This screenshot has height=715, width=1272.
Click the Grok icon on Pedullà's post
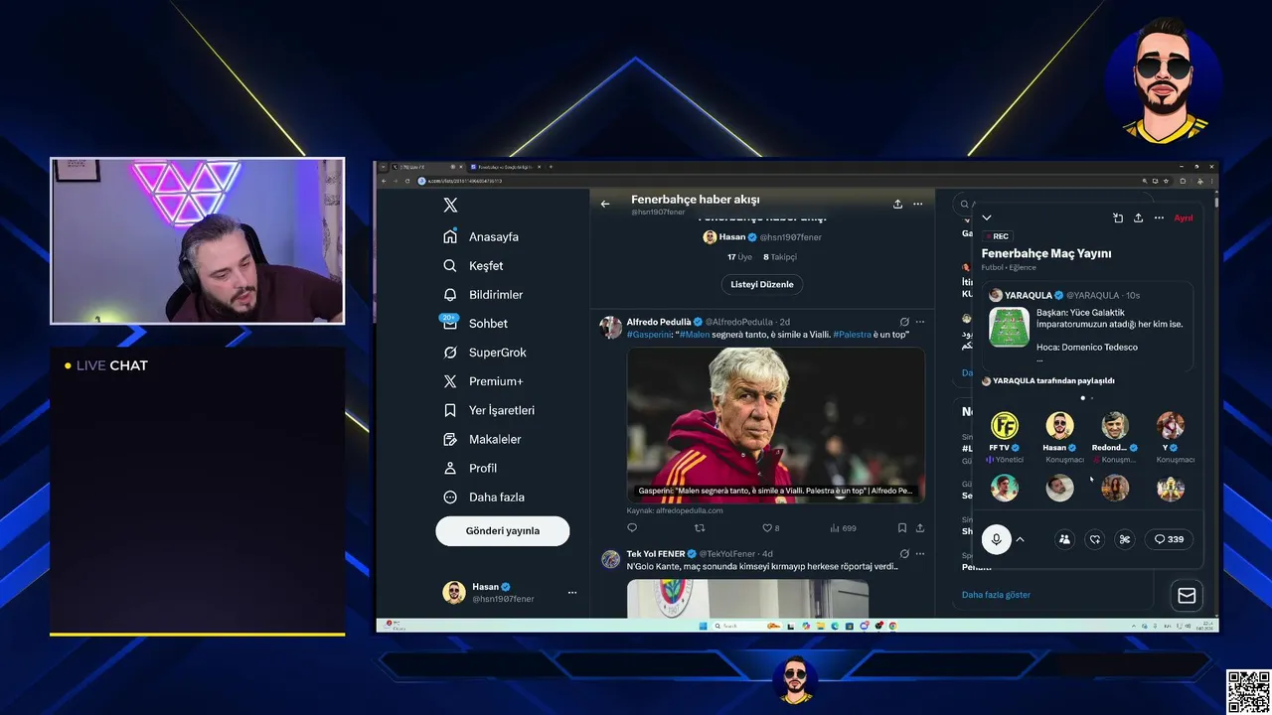[904, 322]
